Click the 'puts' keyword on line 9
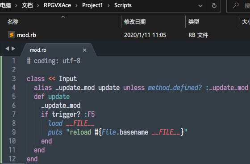The image size is (250, 164). (55, 132)
